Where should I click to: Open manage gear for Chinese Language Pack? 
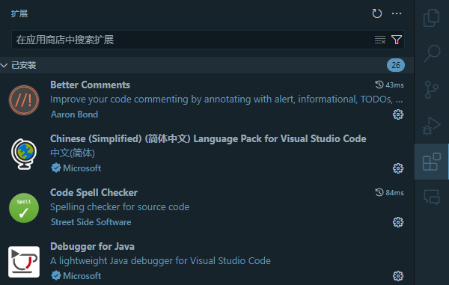point(398,168)
